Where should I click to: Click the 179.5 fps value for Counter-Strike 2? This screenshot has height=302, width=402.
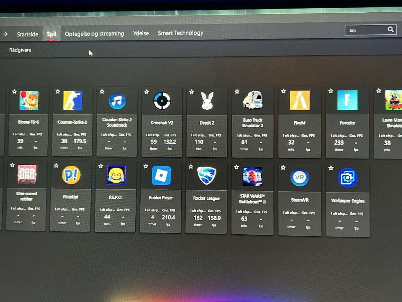click(80, 141)
